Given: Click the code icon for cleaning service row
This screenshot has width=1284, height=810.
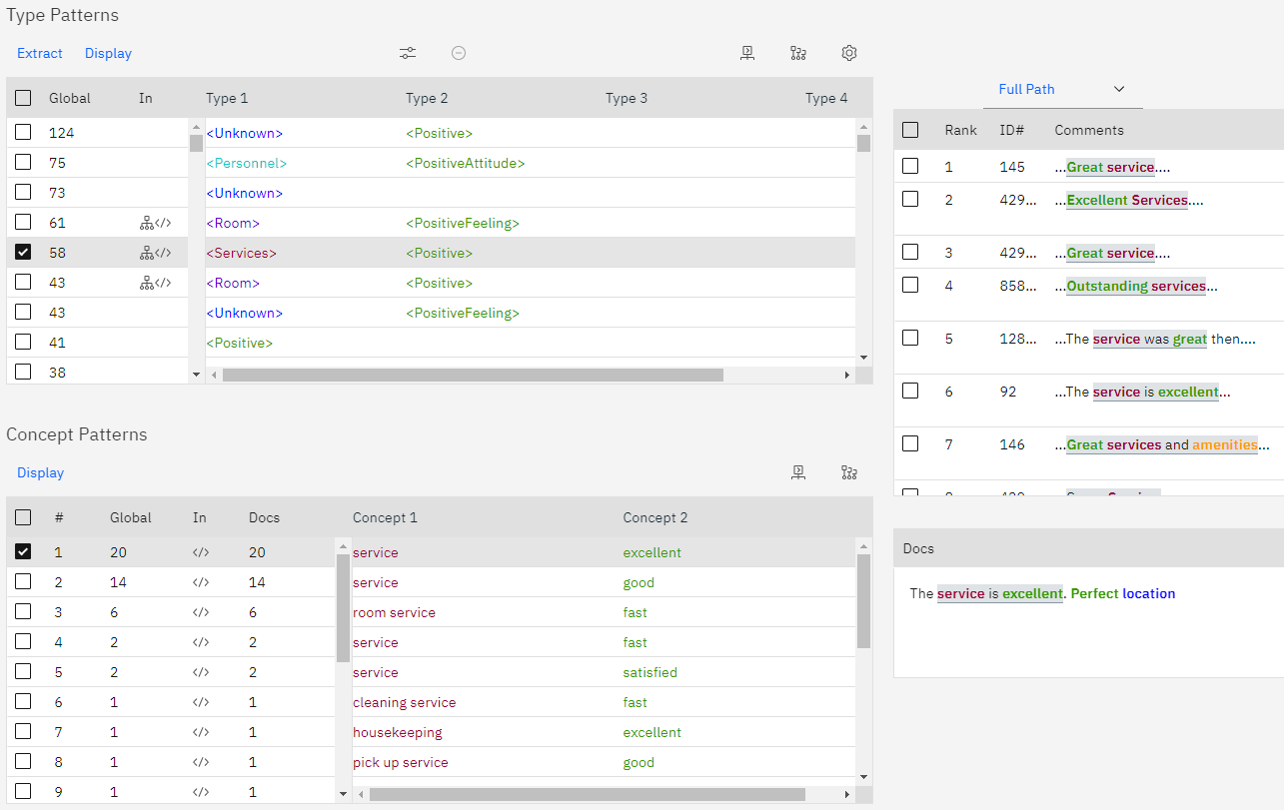Looking at the screenshot, I should pos(201,702).
